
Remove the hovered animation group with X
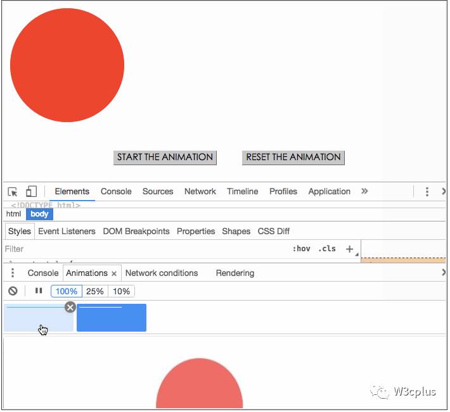70,308
